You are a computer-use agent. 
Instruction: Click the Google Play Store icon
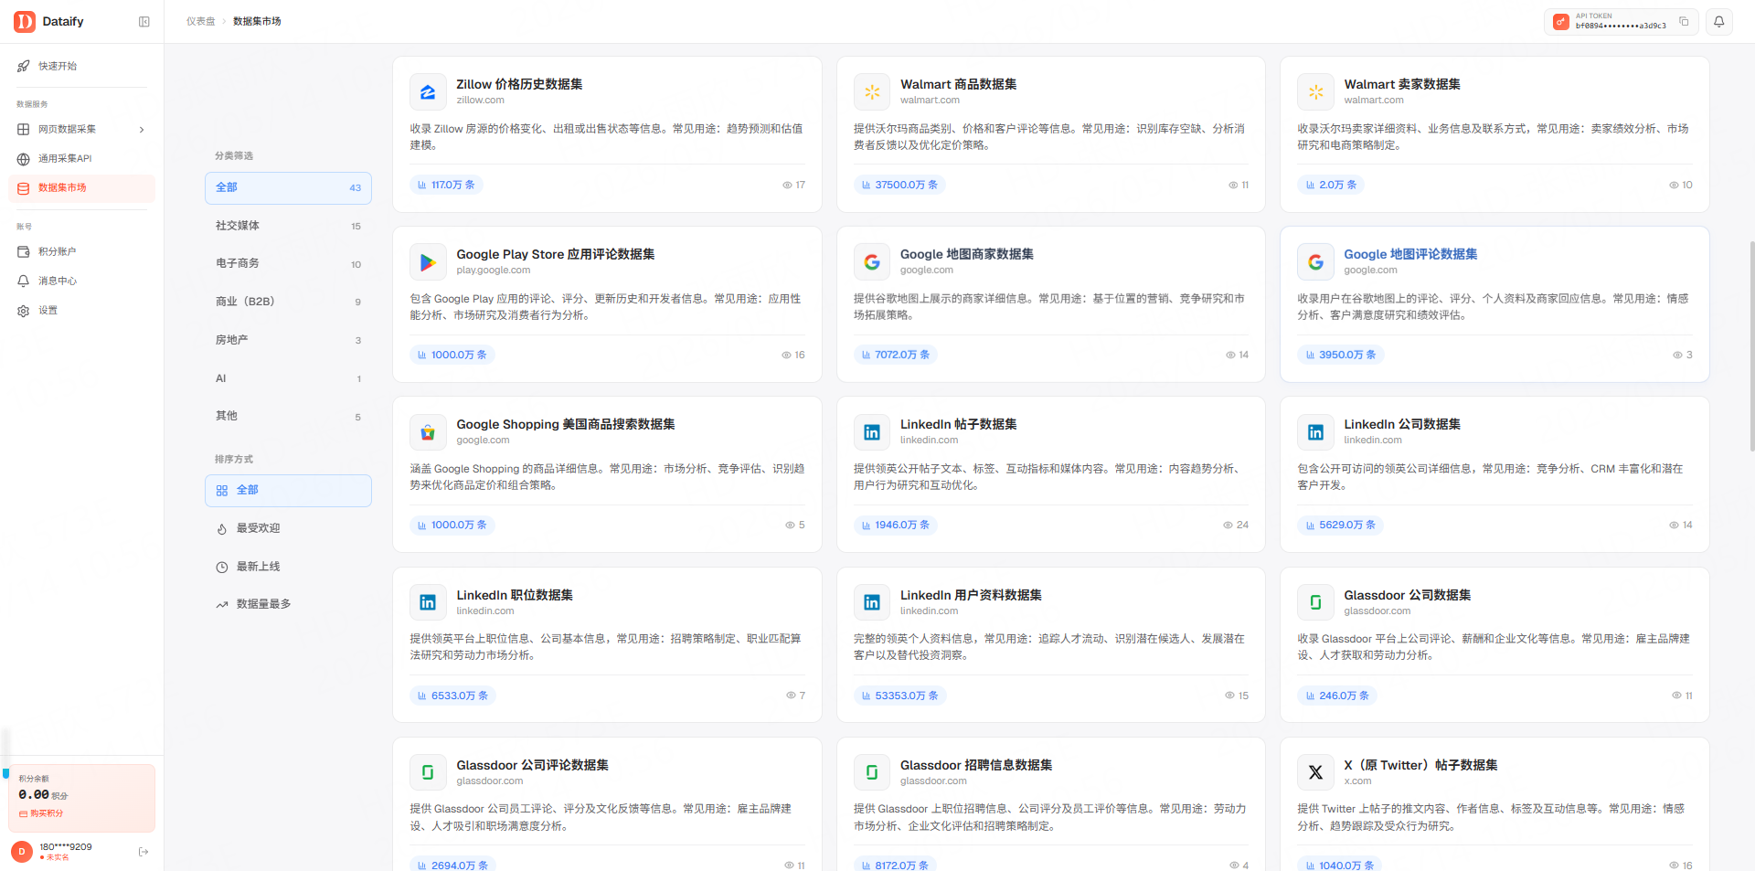click(x=428, y=262)
